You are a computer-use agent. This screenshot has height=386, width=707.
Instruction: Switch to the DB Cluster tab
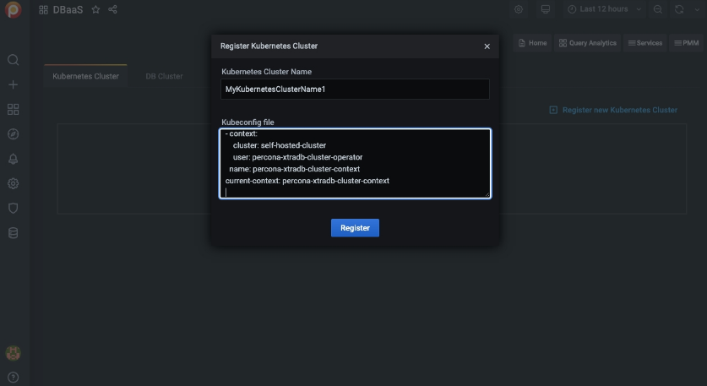tap(164, 76)
